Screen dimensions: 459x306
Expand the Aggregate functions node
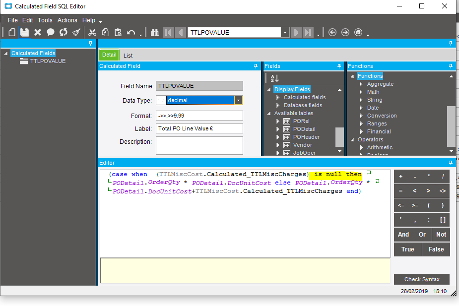[361, 84]
